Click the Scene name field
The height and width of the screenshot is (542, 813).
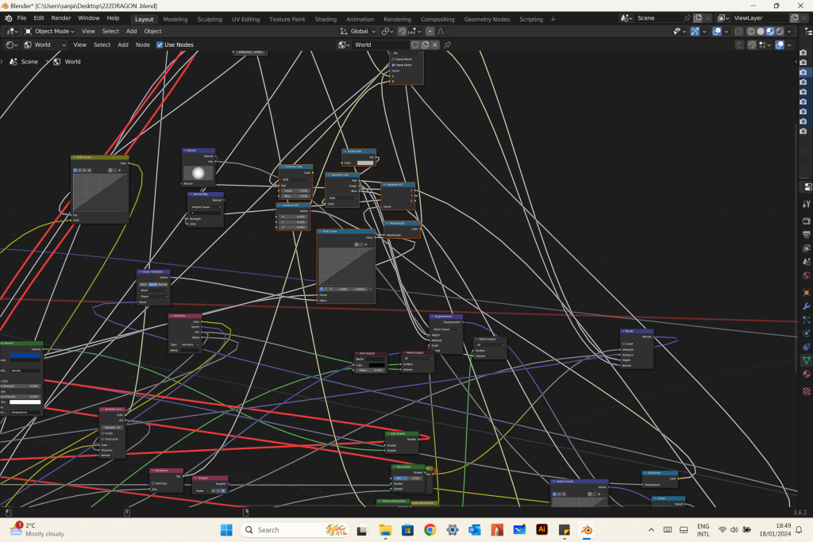click(658, 18)
